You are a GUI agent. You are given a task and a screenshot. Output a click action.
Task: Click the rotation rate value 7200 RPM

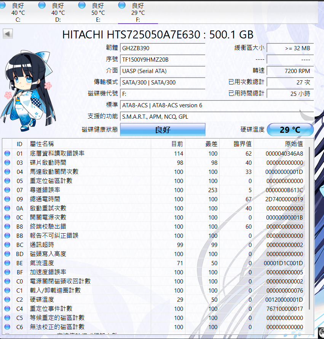[290, 71]
